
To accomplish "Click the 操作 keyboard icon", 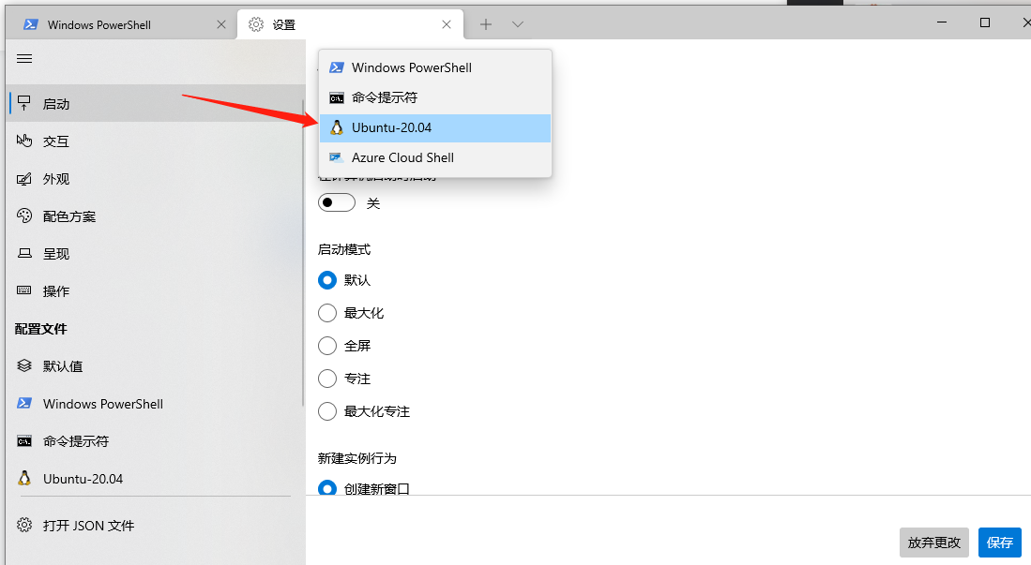I will [x=24, y=290].
